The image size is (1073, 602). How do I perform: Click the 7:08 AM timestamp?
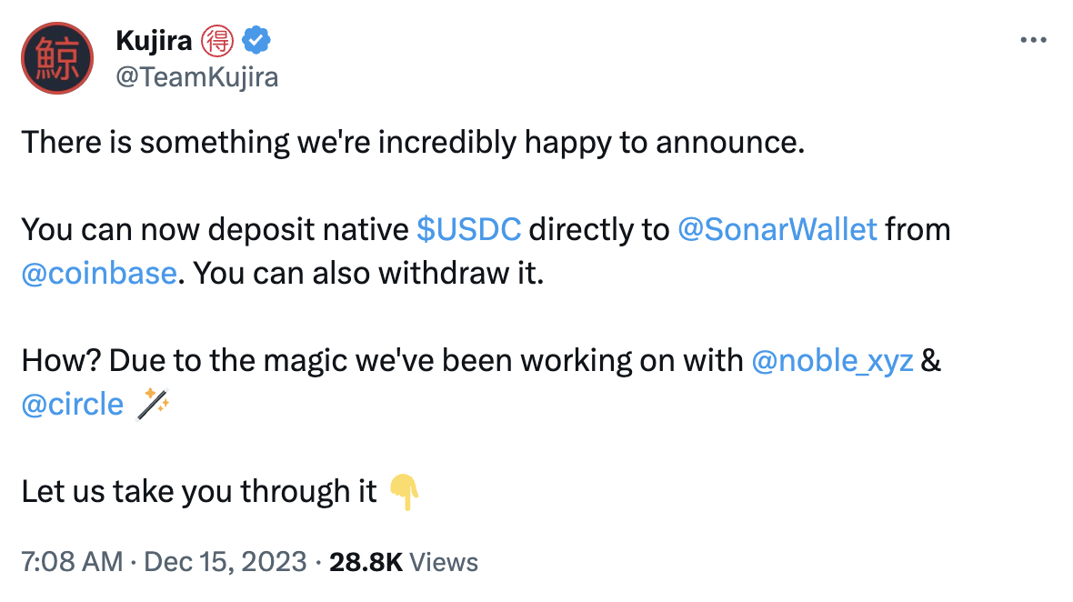click(x=71, y=561)
